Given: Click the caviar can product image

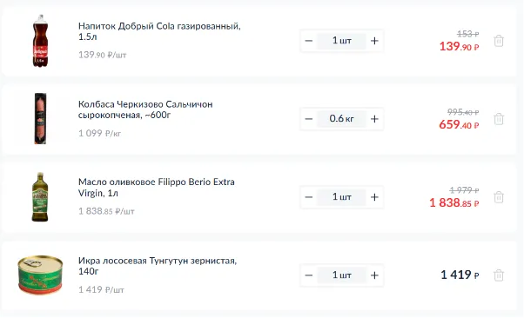Looking at the screenshot, I should click(x=40, y=275).
